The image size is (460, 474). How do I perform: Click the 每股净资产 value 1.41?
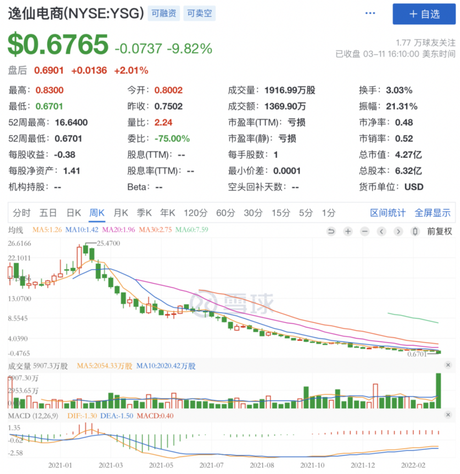(72, 171)
